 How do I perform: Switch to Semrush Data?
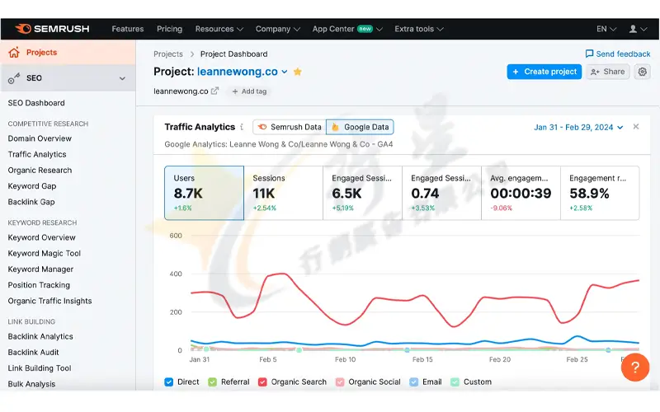coord(290,127)
